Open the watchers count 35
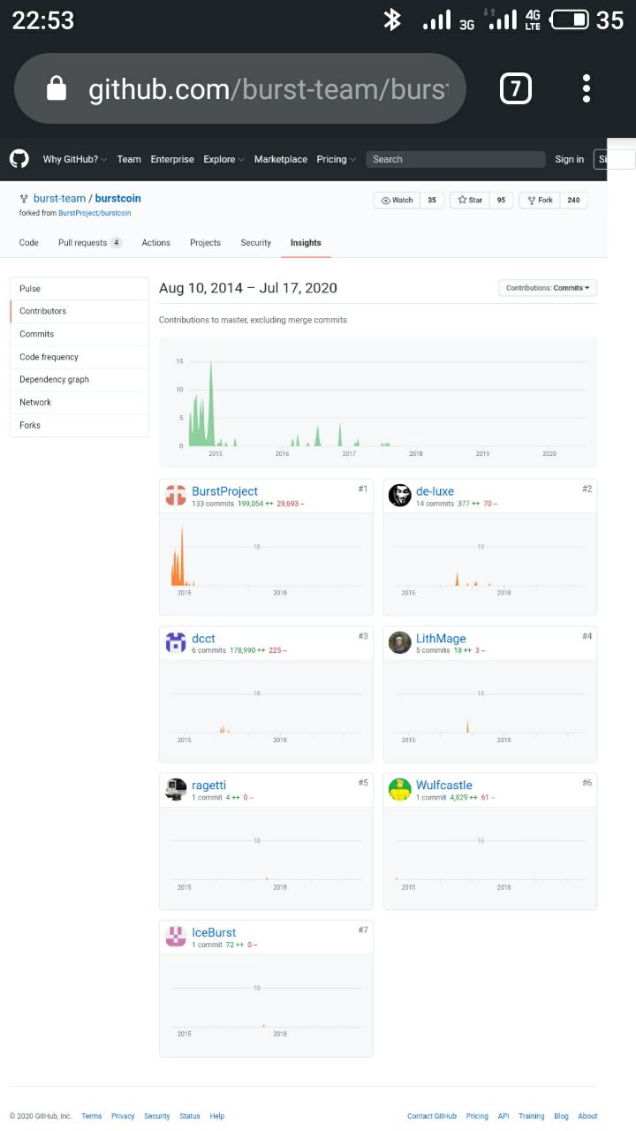 [x=432, y=201]
